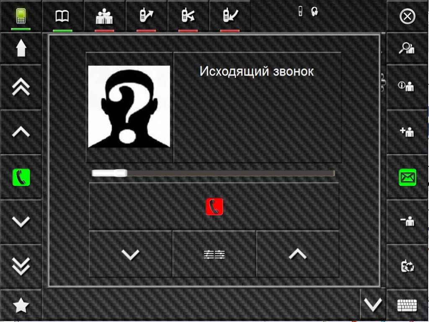The image size is (429, 322).
Task: Raise volume with the up chevron below hang-up
Action: point(298,254)
